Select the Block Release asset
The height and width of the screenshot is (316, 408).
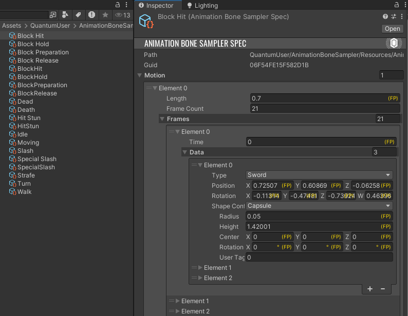tap(38, 61)
